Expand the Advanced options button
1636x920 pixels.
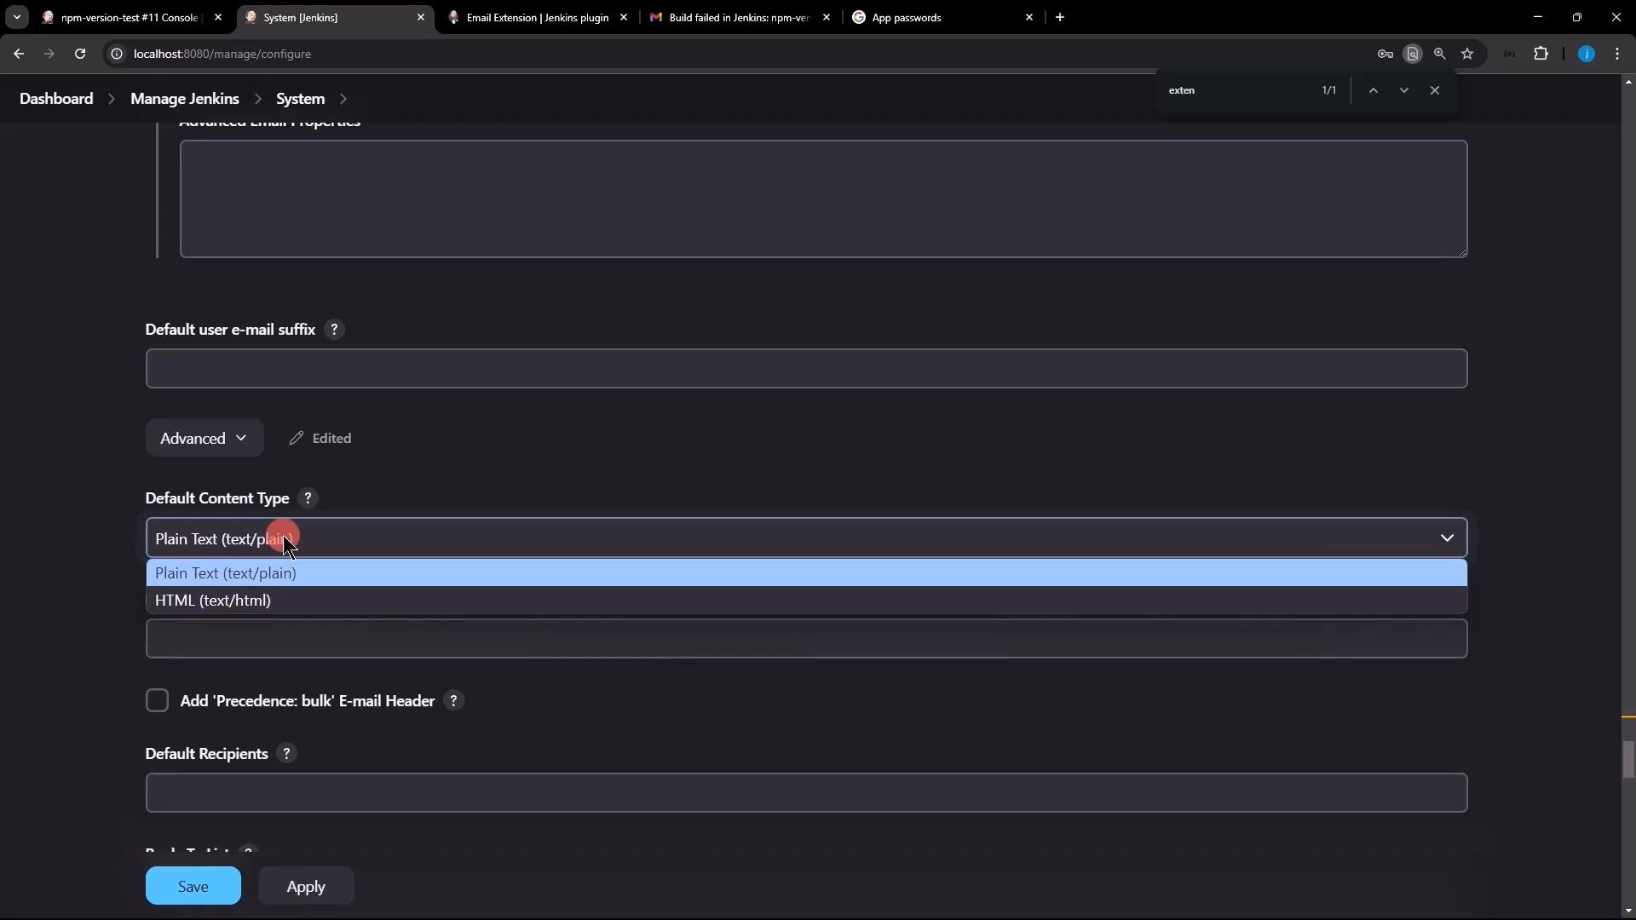(x=204, y=439)
